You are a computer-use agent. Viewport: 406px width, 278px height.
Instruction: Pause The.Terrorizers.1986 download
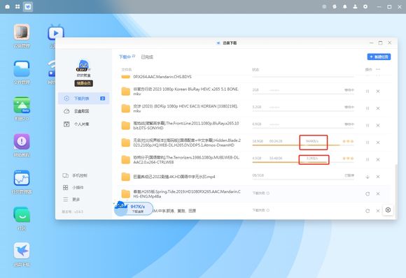point(367,159)
